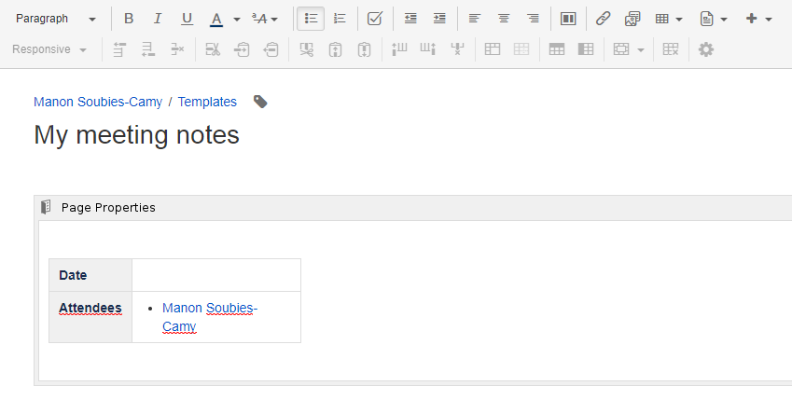Open the highlight cells dropdown

tap(629, 49)
